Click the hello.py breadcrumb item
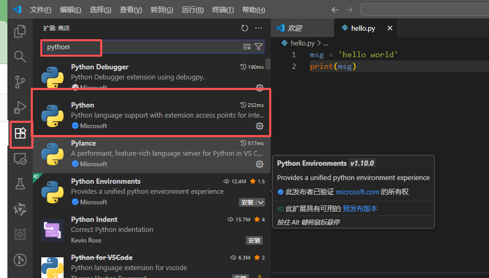 298,43
